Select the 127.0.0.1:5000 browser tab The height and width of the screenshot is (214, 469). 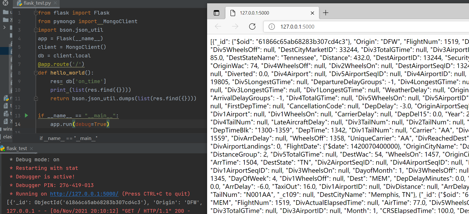pos(272,13)
